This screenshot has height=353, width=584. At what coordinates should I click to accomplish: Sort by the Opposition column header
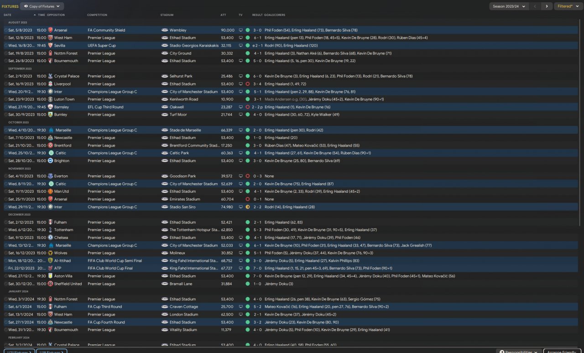click(x=56, y=15)
